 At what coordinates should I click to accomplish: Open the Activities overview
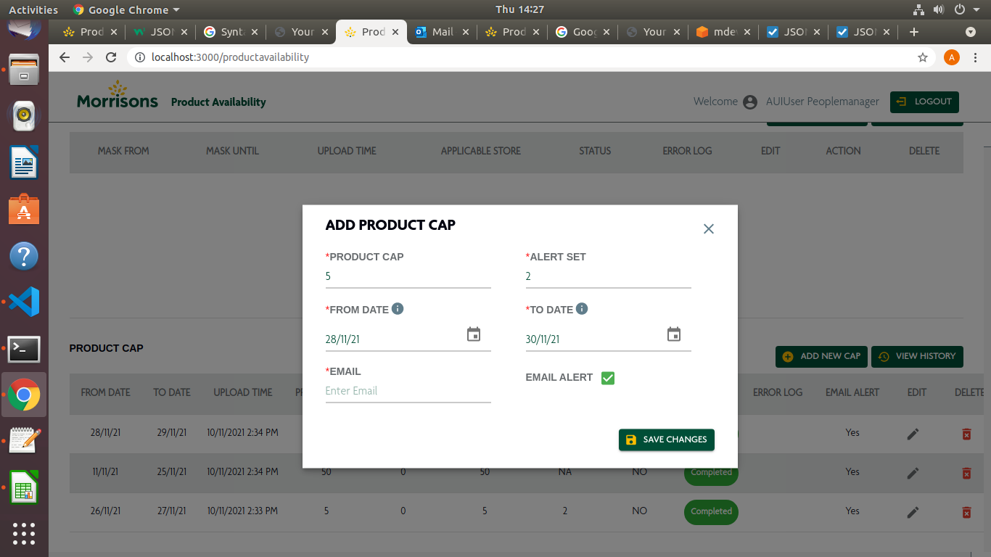coord(33,9)
